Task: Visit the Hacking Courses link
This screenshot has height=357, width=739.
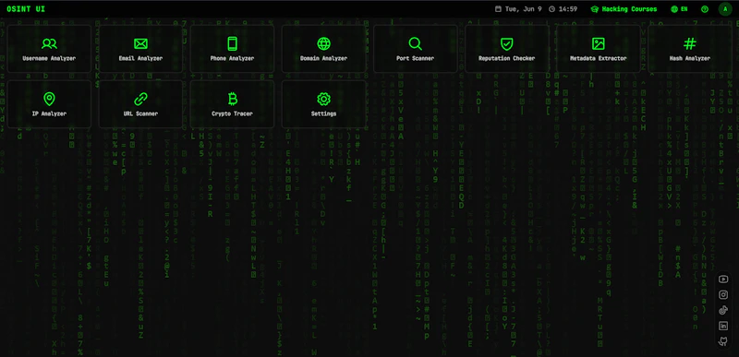Action: 624,9
